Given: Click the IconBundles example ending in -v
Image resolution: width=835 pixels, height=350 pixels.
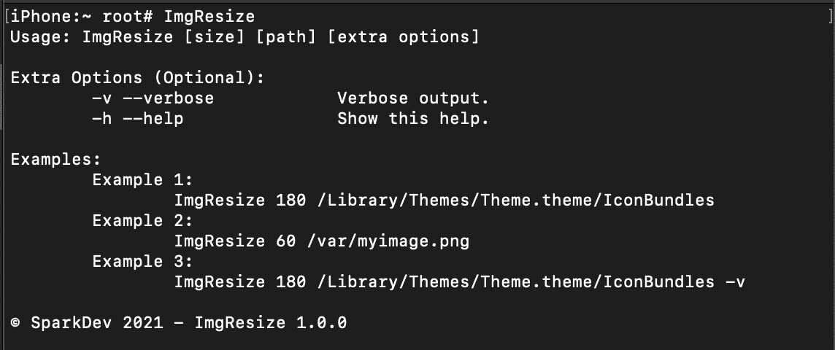Looking at the screenshot, I should click(460, 282).
